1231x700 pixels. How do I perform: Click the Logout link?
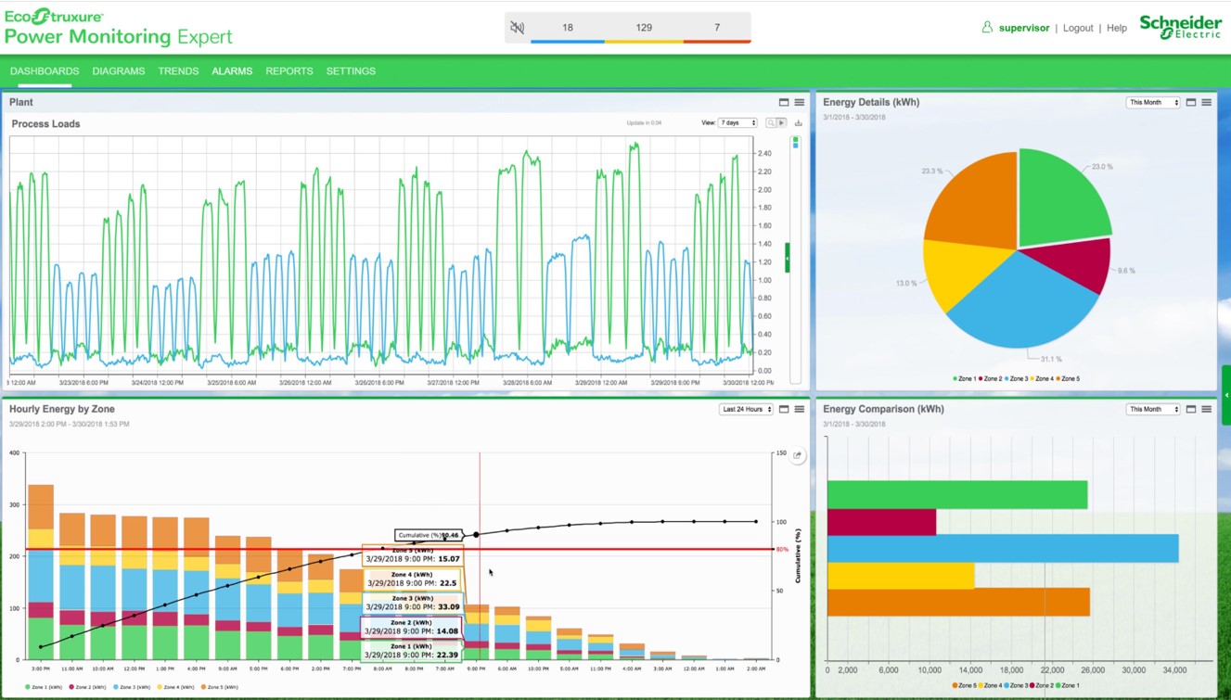click(x=1078, y=28)
